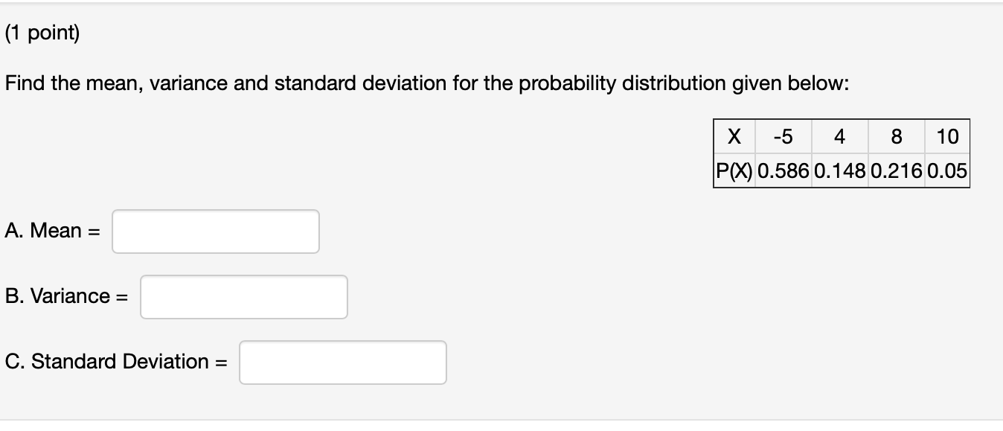This screenshot has height=431, width=1003.
Task: Click the Standard Deviation answer input field
Action: [x=343, y=362]
